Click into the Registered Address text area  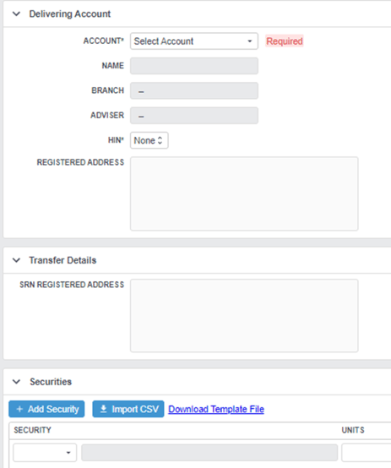[244, 193]
